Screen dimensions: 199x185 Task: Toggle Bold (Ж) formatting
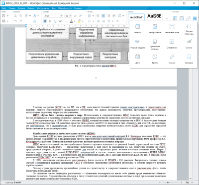[45, 21]
